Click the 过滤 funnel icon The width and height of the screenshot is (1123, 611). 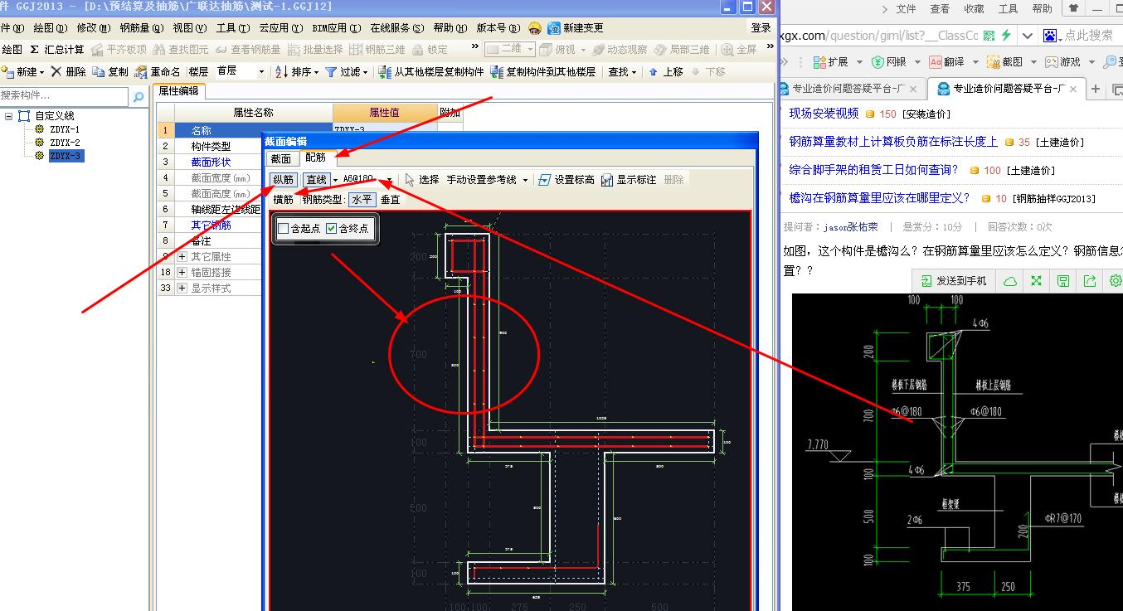point(331,72)
